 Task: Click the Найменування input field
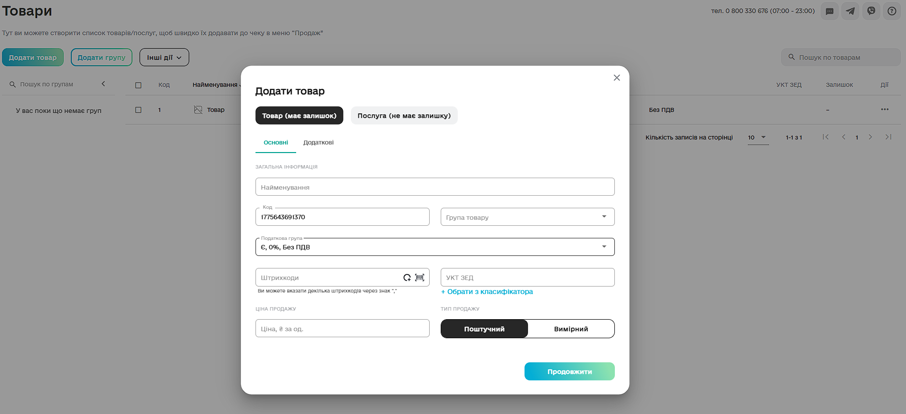pyautogui.click(x=435, y=187)
